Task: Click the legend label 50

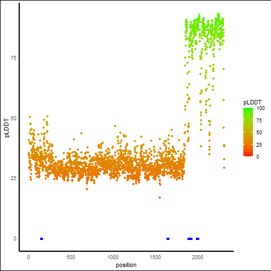Action: pos(259,133)
